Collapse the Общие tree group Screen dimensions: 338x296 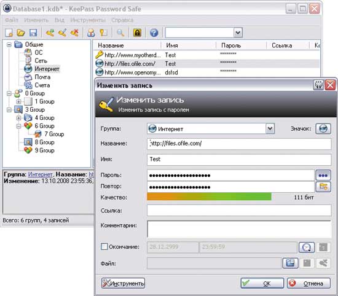coord(9,45)
